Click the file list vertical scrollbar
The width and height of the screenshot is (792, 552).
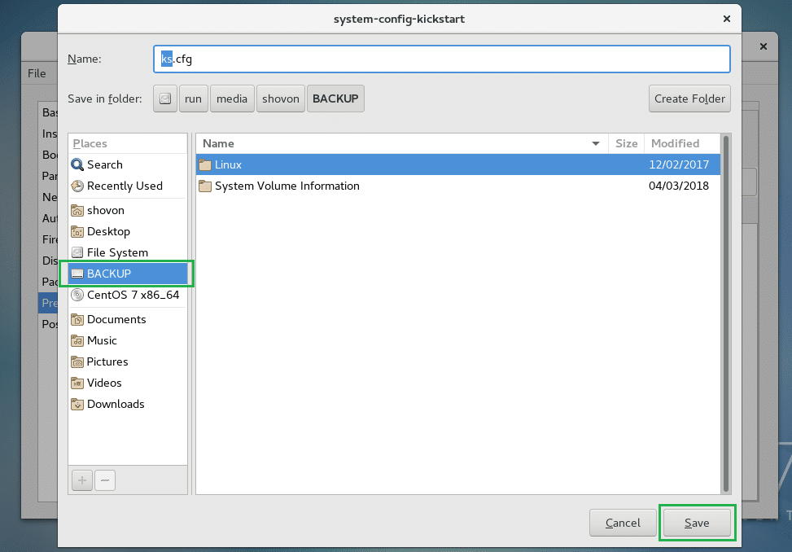[726, 313]
